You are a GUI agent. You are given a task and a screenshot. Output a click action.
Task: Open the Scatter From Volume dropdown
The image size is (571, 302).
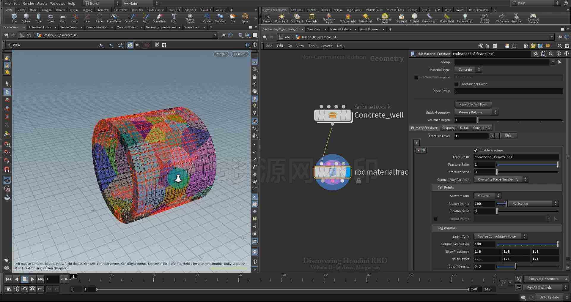pyautogui.click(x=487, y=196)
